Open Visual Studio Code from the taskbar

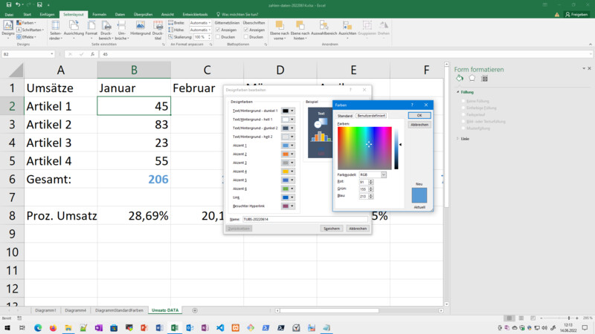[x=220, y=327]
